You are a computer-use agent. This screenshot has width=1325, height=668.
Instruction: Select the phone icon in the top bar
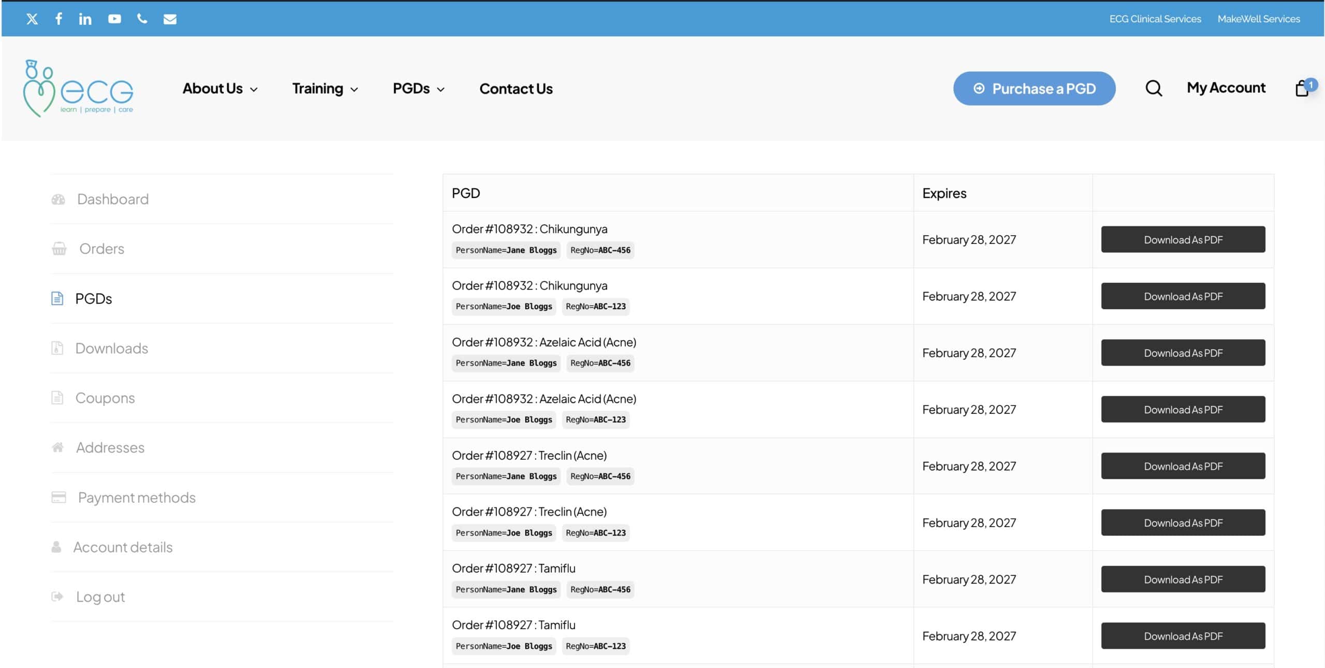tap(142, 19)
